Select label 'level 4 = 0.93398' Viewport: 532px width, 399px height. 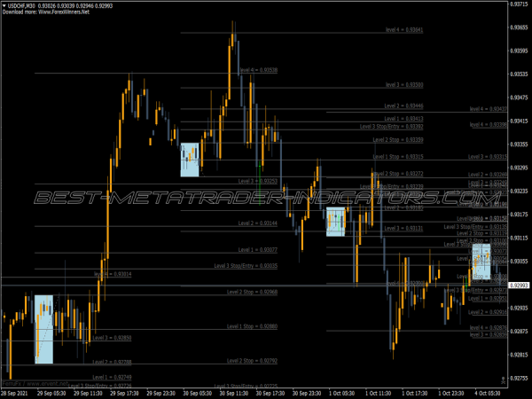(489, 125)
